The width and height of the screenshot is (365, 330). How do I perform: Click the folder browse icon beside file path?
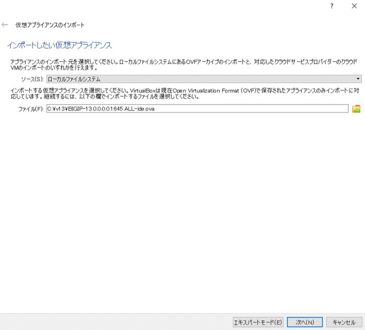[x=356, y=109]
